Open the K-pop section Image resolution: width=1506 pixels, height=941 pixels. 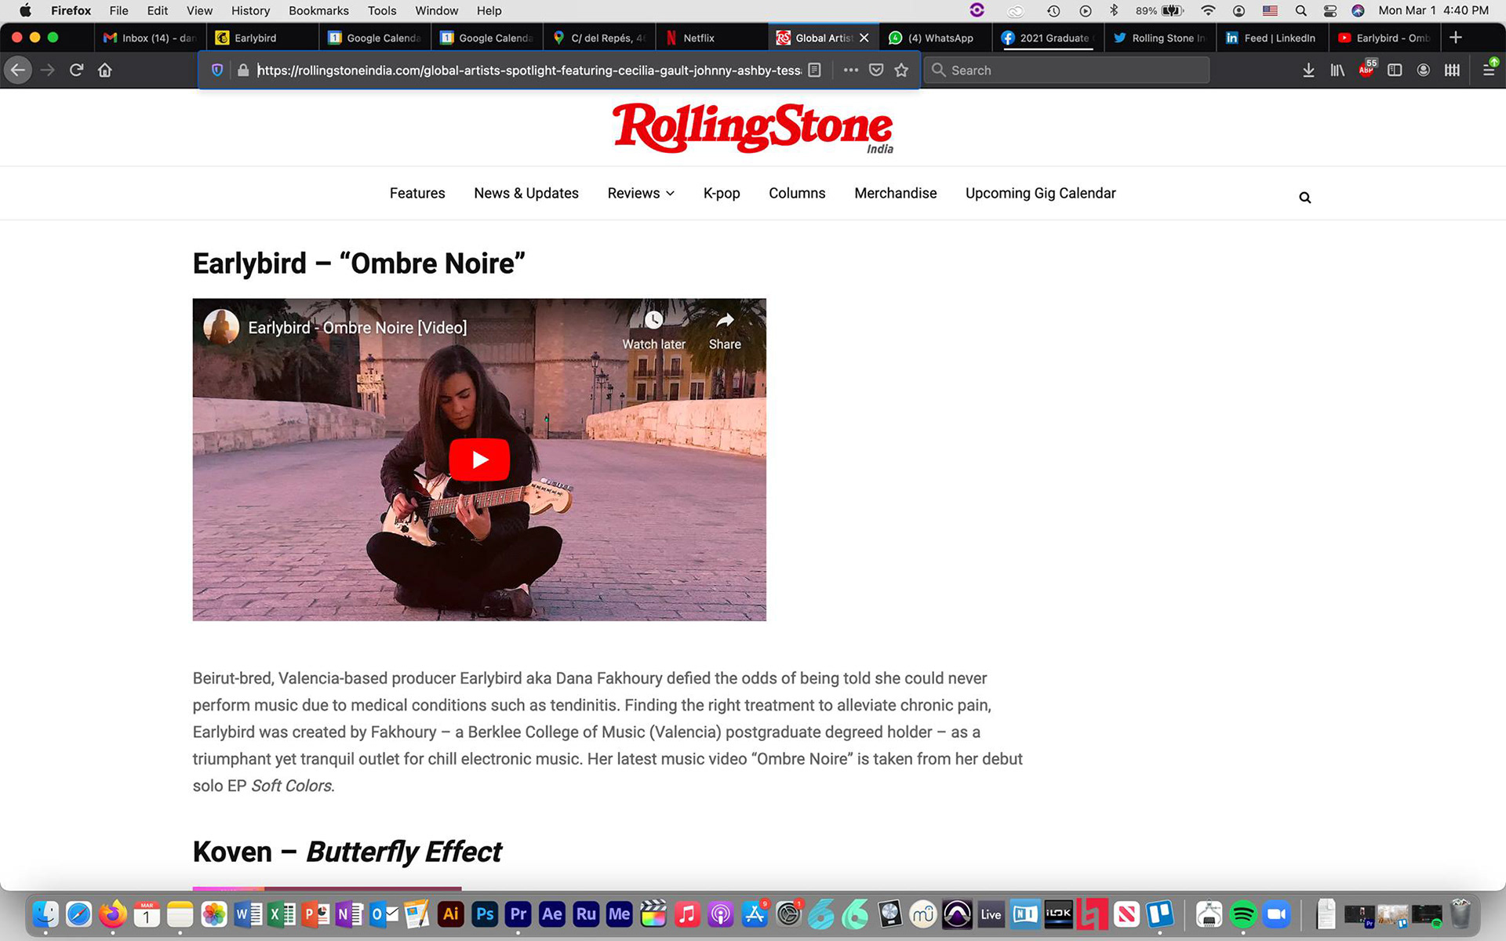pyautogui.click(x=722, y=193)
